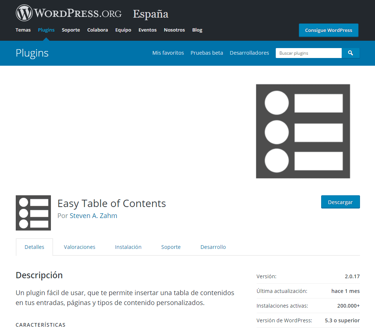Open the Colabora menu link
This screenshot has height=330, width=375.
click(97, 30)
